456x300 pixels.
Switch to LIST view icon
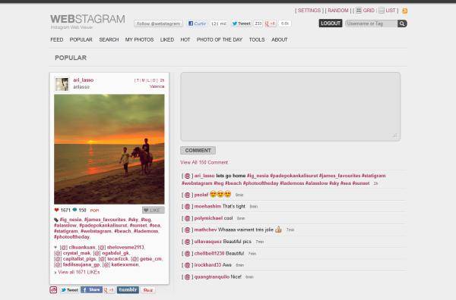point(382,11)
